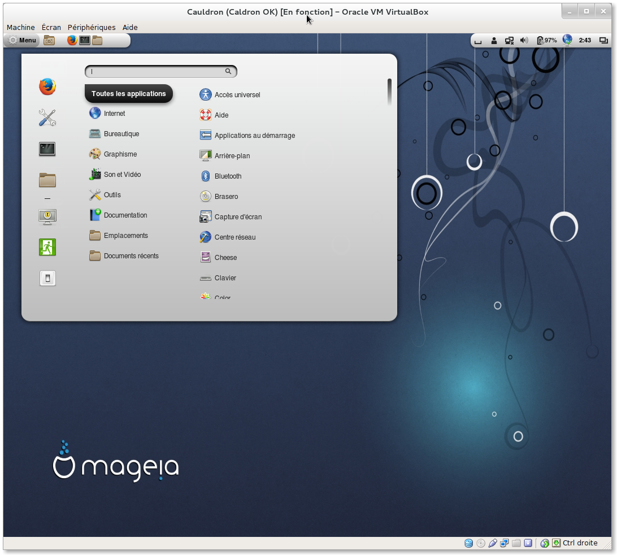617x555 pixels.
Task: Select Toutes les applications category
Action: [x=129, y=94]
